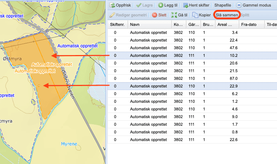The height and width of the screenshot is (164, 277).
Task: Sort by the Navn column header
Action: [150, 24]
